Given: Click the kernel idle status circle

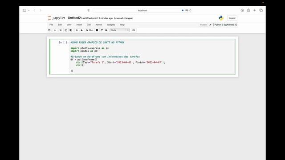Looking at the screenshot, I should click(236, 25).
